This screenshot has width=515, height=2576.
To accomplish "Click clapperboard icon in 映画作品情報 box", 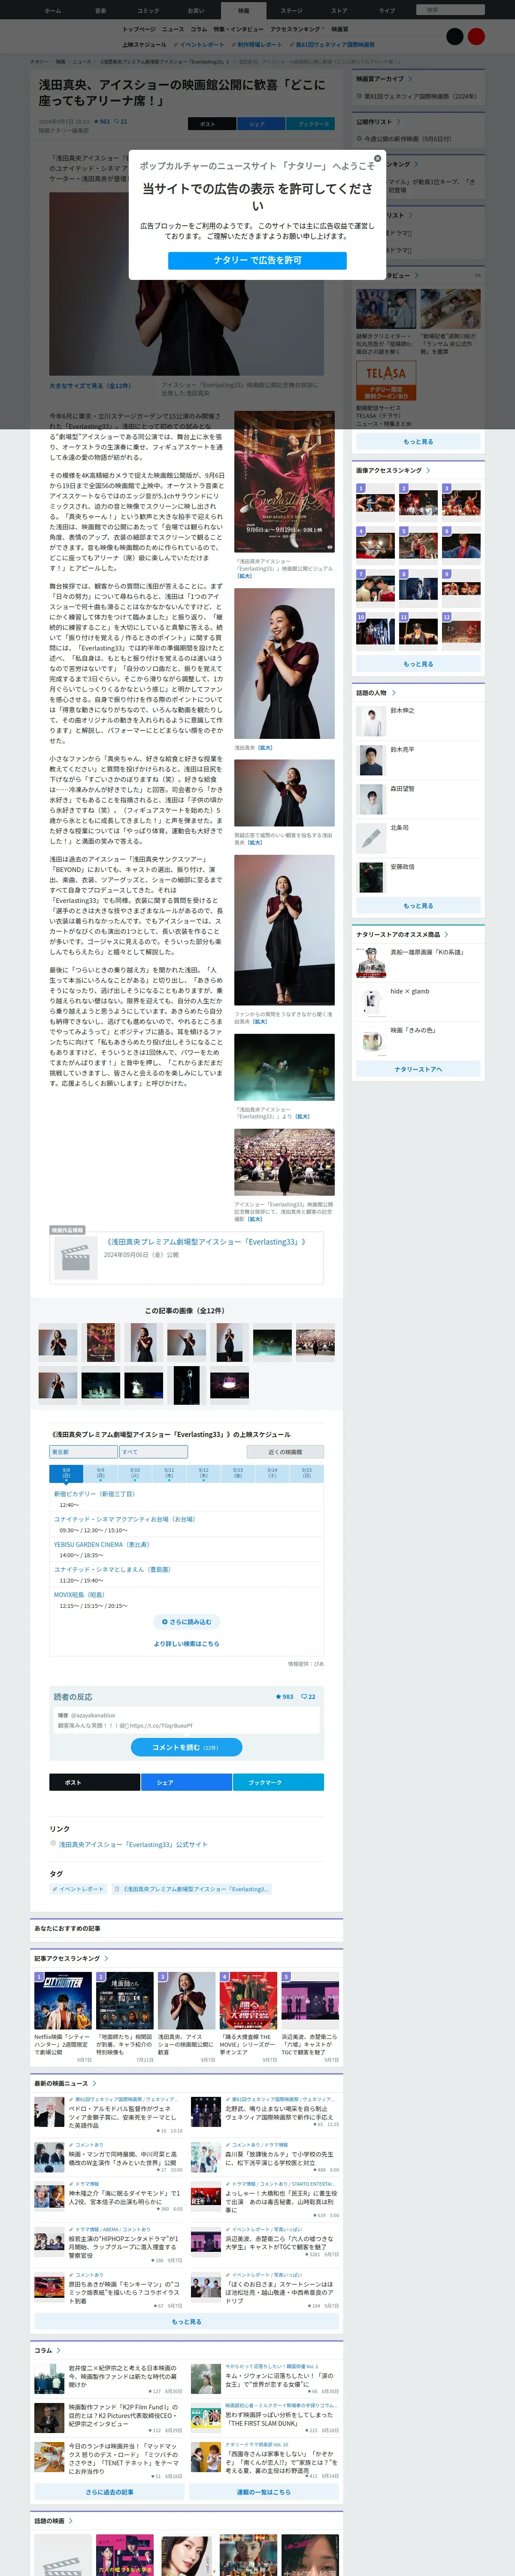I will point(76,1257).
